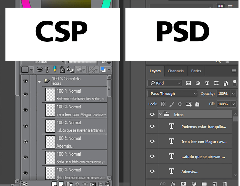Image resolution: width=240 pixels, height=186 pixels.
Task: Add a layer mask in Photoshop
Action: 183,184
